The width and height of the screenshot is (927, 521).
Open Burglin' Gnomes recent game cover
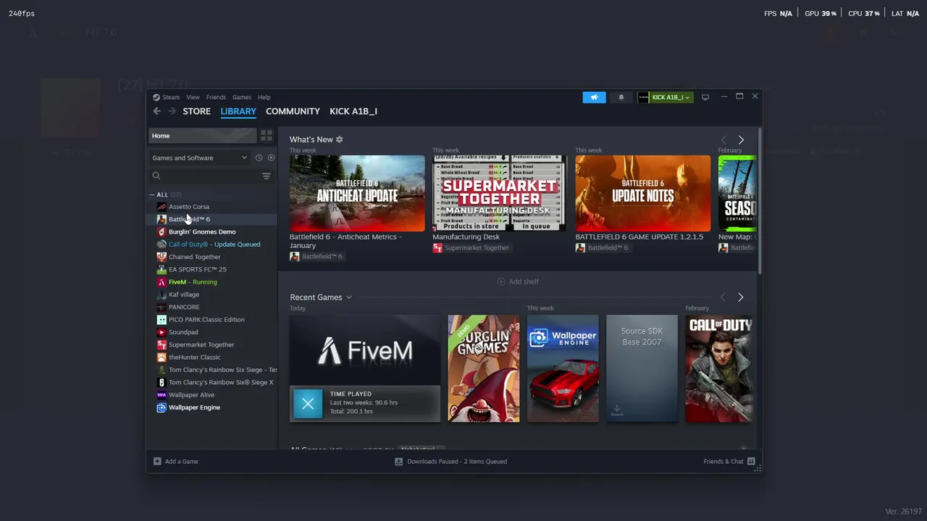coord(483,368)
